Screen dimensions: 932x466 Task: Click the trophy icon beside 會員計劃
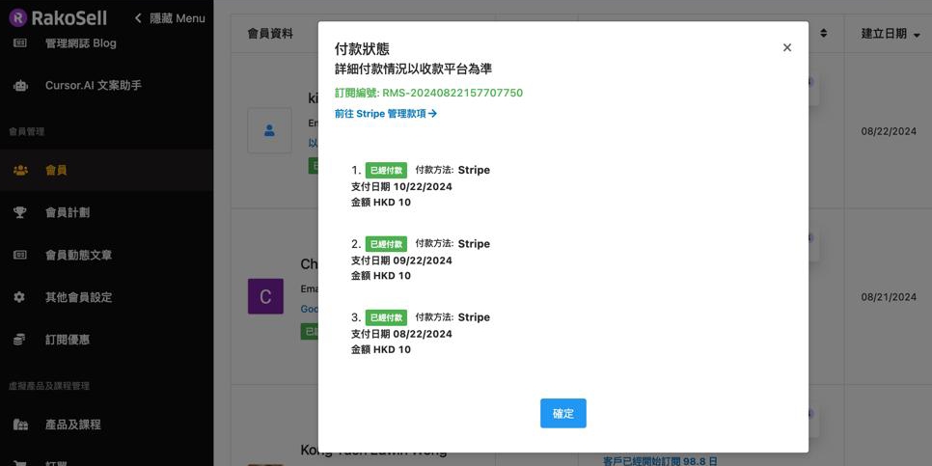(x=20, y=212)
